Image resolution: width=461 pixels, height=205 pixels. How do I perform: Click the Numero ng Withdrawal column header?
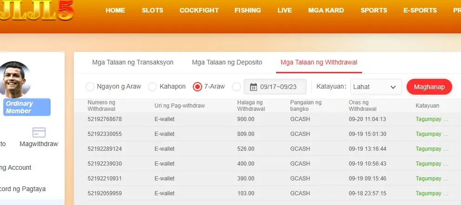(x=101, y=106)
